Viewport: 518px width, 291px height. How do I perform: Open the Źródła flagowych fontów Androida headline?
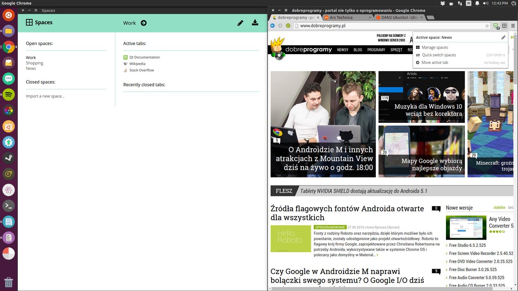coord(347,213)
